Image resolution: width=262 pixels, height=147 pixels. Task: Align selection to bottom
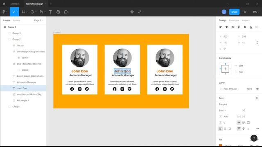(251, 27)
